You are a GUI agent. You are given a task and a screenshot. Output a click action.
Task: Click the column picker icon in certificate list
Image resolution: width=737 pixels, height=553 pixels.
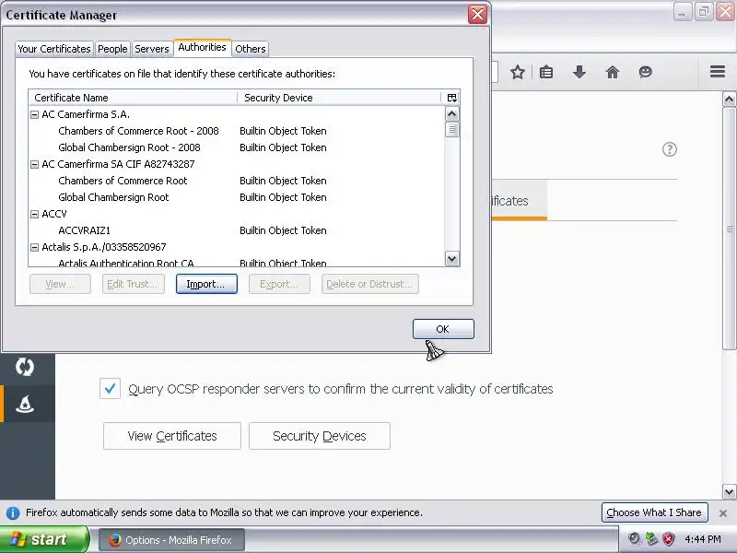(451, 98)
